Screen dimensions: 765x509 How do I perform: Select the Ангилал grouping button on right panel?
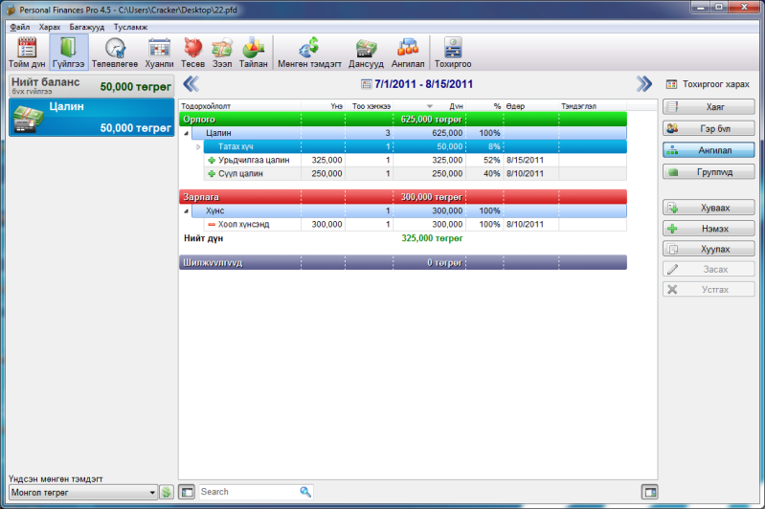coord(709,150)
